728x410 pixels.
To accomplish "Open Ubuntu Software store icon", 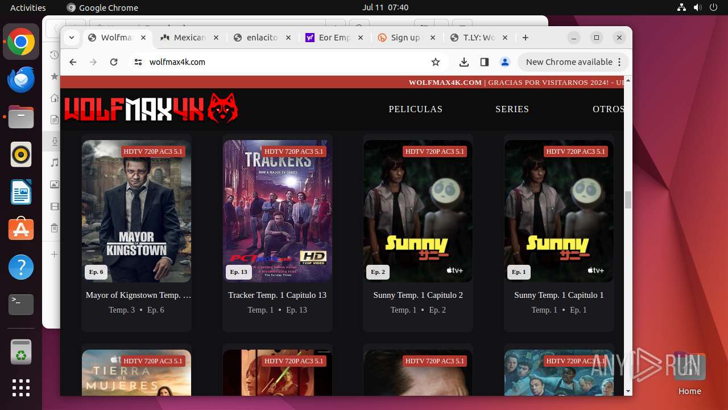I will coord(21,229).
